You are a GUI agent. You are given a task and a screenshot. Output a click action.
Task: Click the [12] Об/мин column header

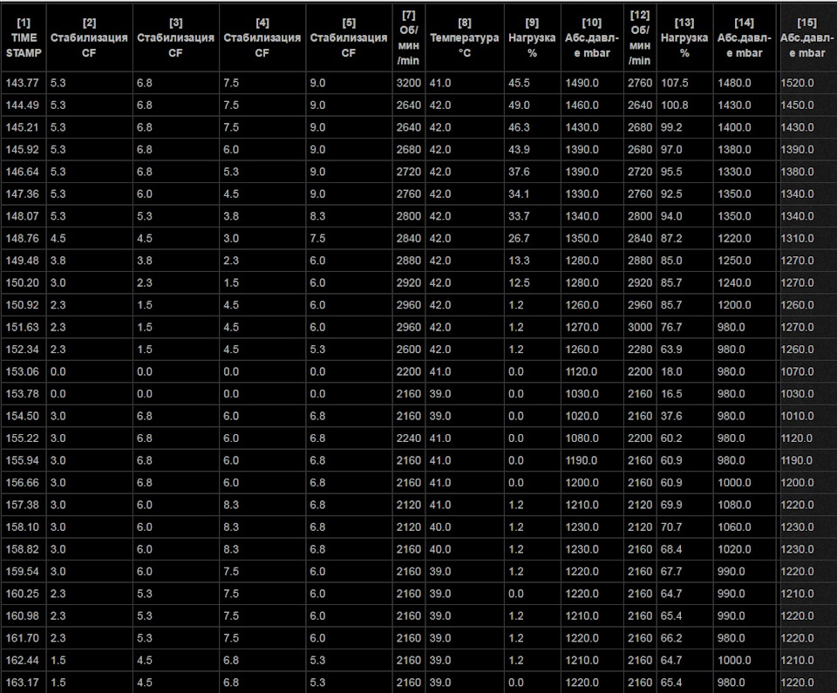[x=640, y=37]
